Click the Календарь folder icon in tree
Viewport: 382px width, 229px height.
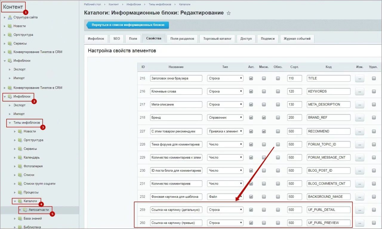[x=20, y=158]
